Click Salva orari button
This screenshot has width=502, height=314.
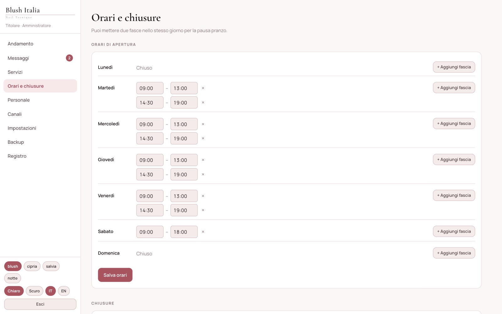pos(115,275)
